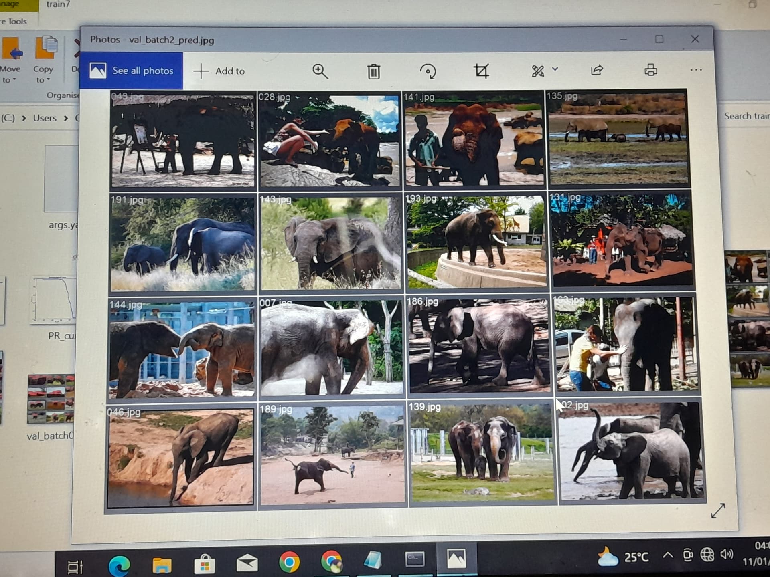
Task: Click the delete trash can icon
Action: pos(373,71)
